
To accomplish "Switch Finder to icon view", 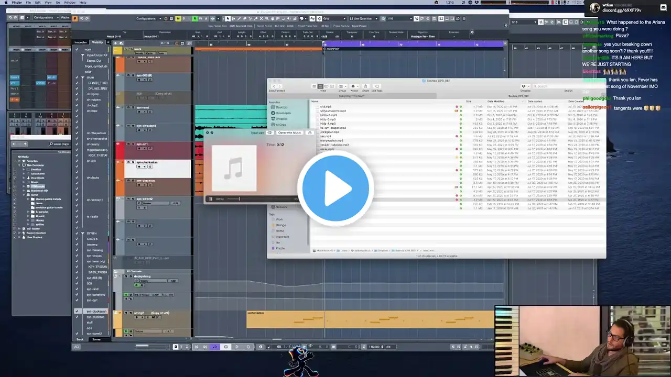I will [x=315, y=86].
